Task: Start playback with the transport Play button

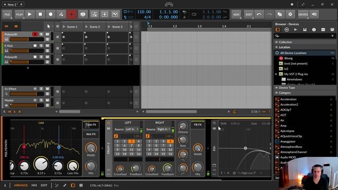Action: tap(30, 14)
